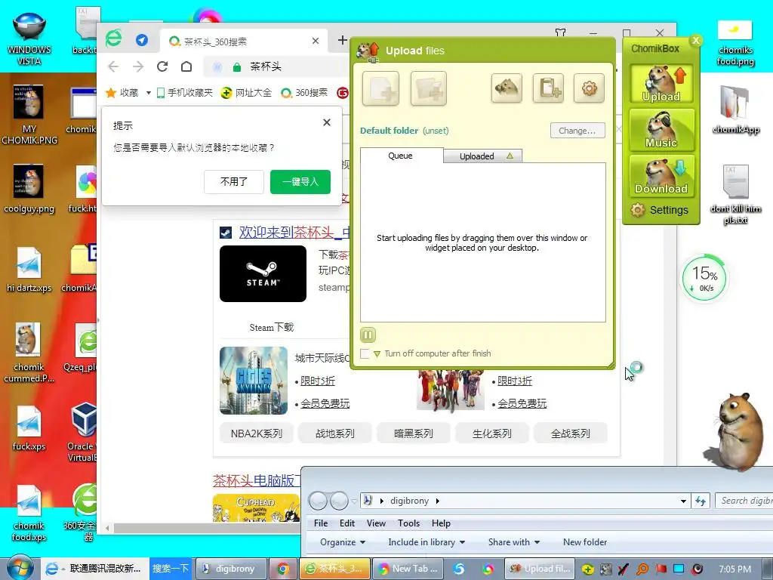Click the add file icon in Upload files
This screenshot has width=773, height=580.
(380, 89)
